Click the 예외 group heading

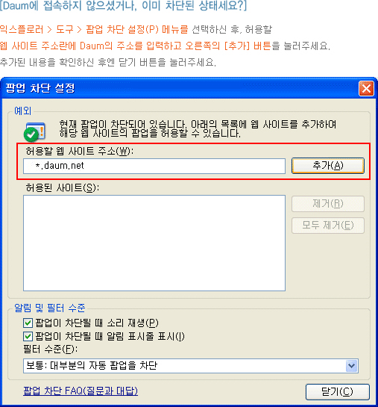click(23, 111)
